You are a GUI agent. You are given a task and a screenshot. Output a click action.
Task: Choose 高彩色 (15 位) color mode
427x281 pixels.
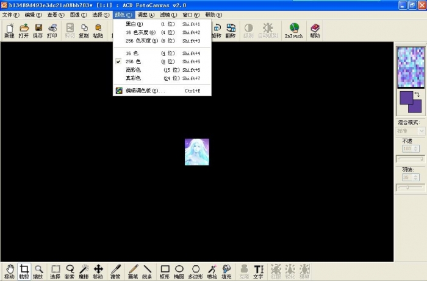[162, 70]
